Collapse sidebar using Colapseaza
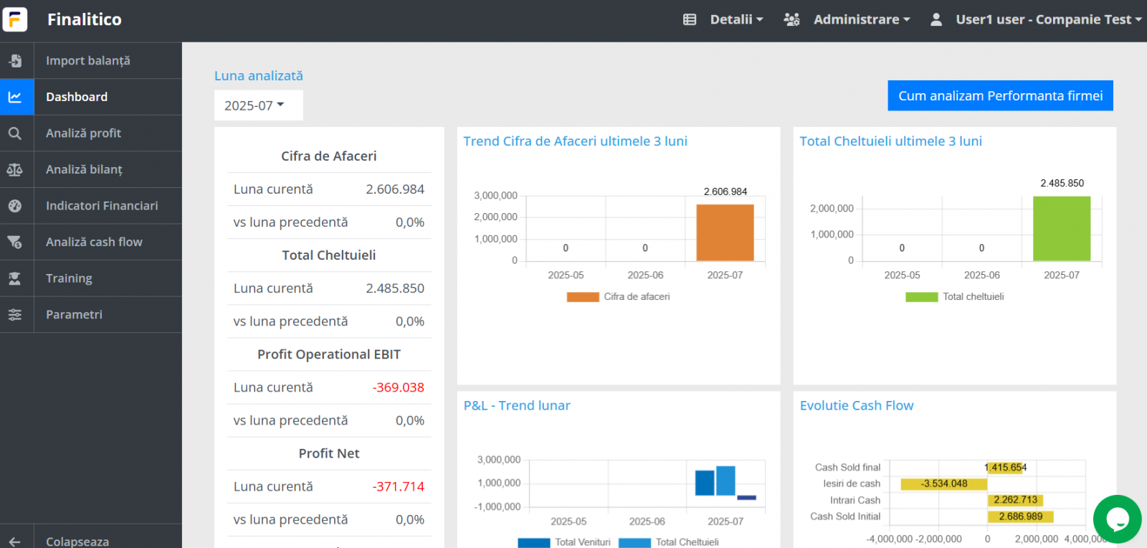The image size is (1147, 548). (77, 541)
